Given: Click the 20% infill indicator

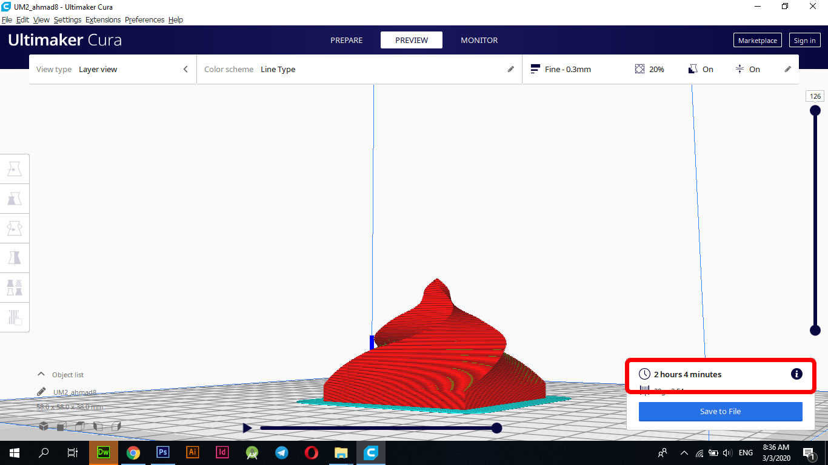Looking at the screenshot, I should coord(650,69).
